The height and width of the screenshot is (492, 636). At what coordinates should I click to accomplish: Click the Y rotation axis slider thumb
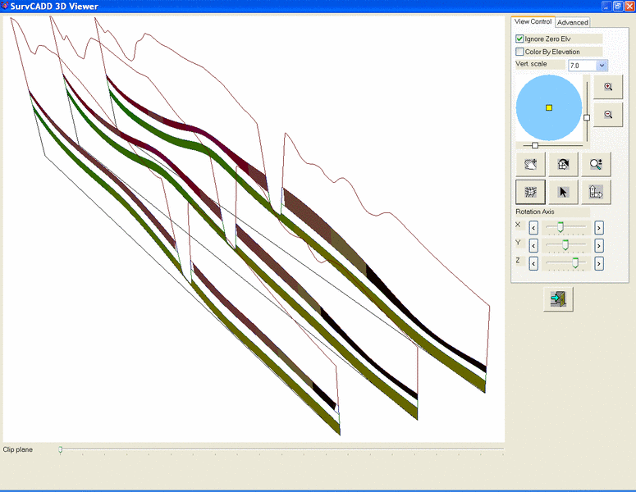[x=565, y=245]
